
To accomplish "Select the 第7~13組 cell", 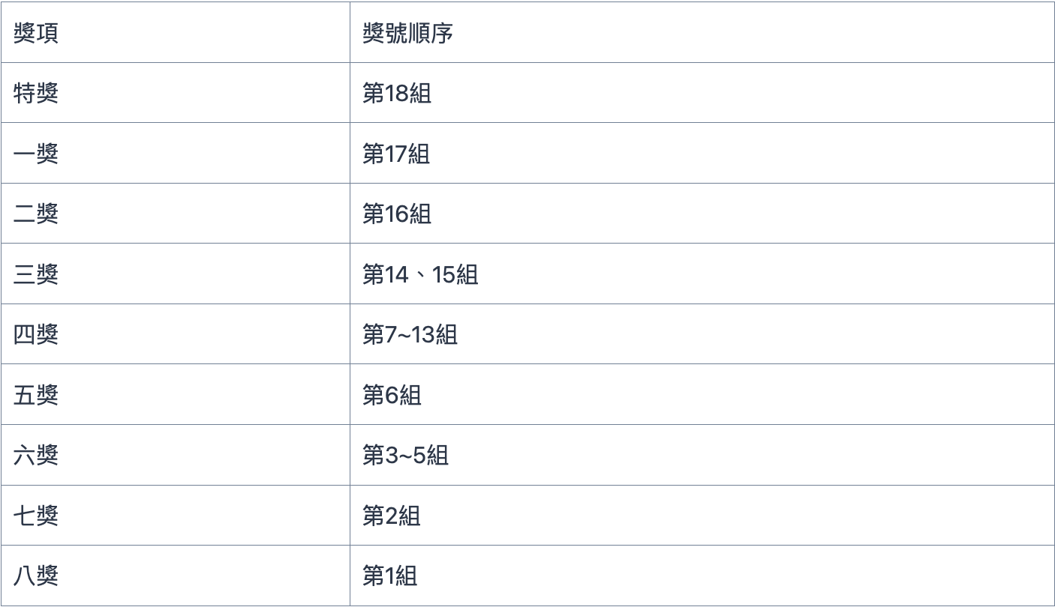I will (702, 334).
